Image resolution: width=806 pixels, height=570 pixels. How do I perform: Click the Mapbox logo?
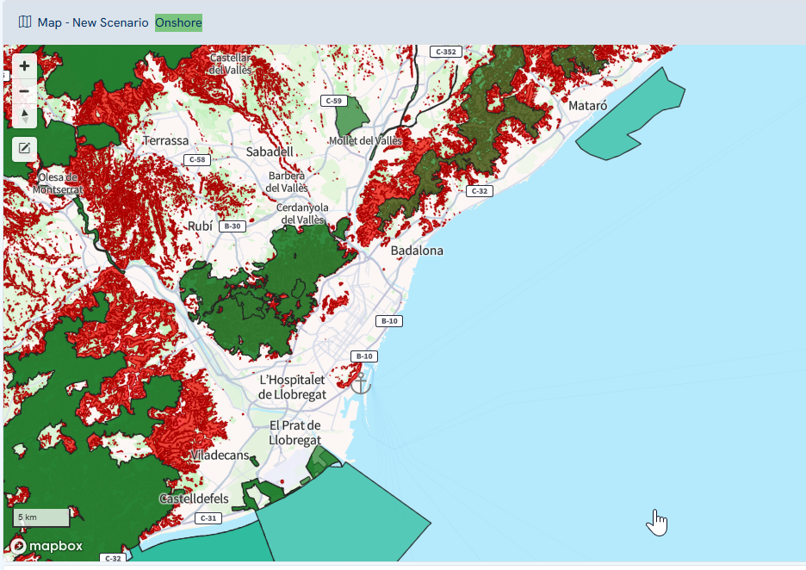click(47, 546)
